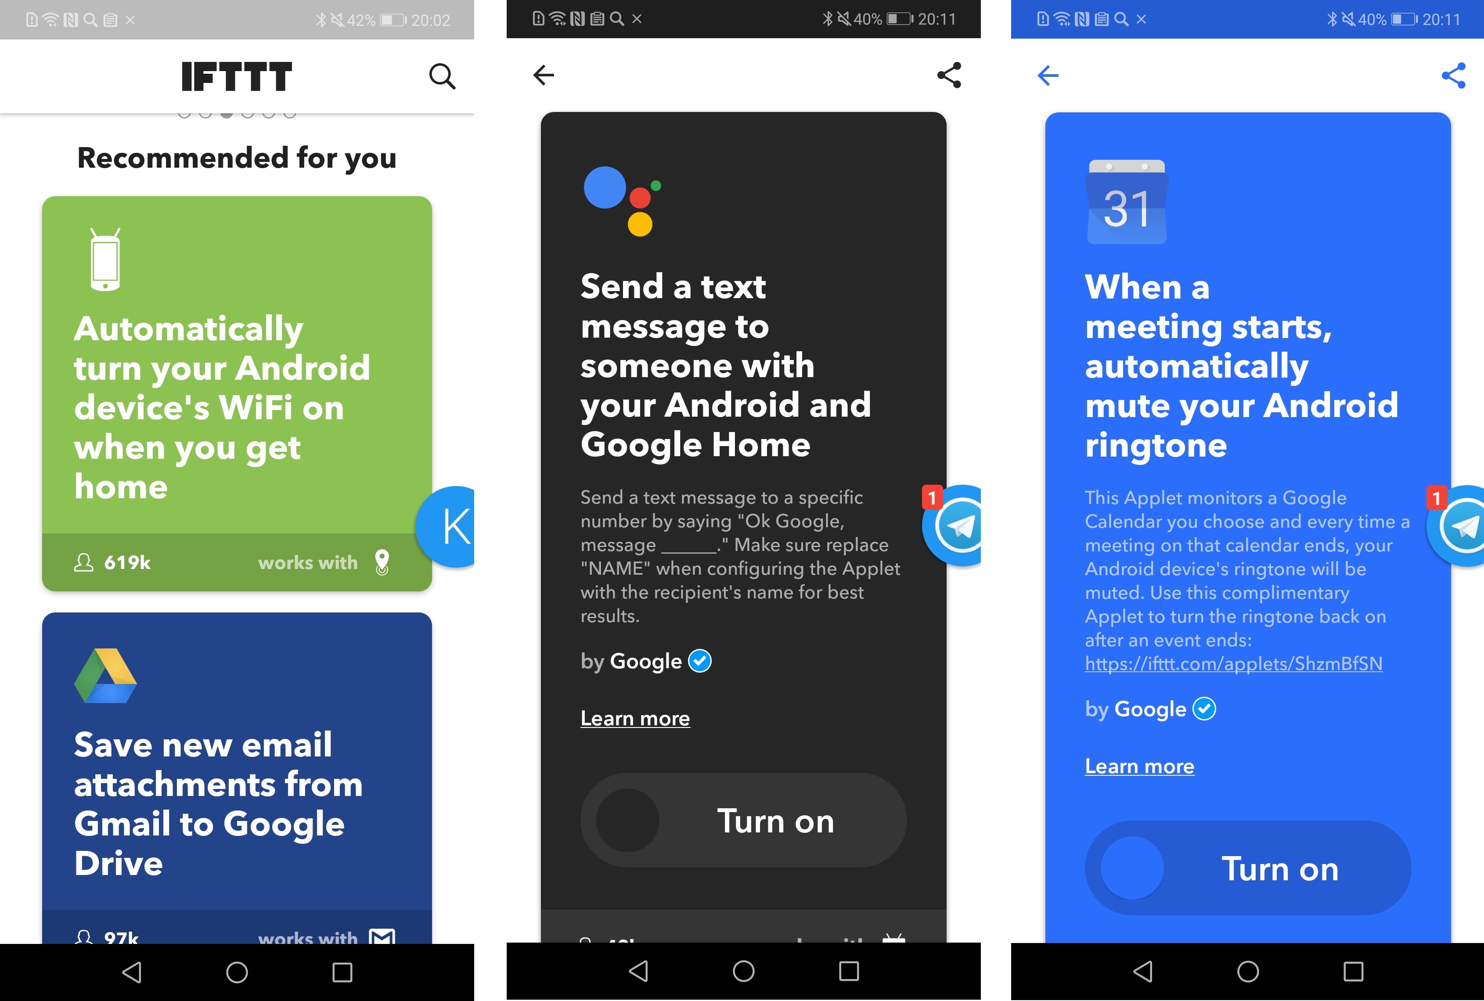Tap the share icon on middle screen
The width and height of the screenshot is (1484, 1001).
pyautogui.click(x=948, y=74)
